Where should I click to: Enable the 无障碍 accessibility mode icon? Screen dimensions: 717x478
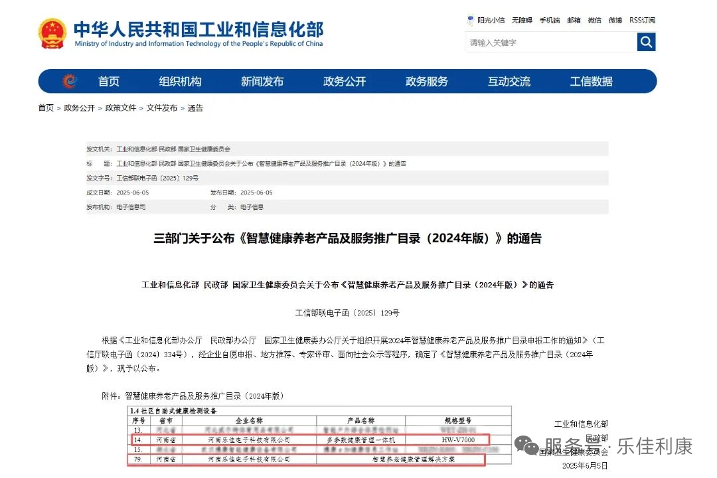pyautogui.click(x=522, y=20)
